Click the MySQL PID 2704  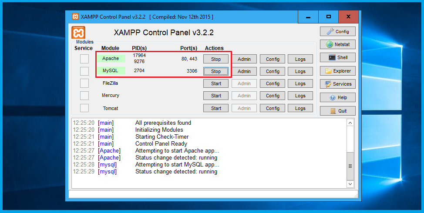pyautogui.click(x=139, y=70)
